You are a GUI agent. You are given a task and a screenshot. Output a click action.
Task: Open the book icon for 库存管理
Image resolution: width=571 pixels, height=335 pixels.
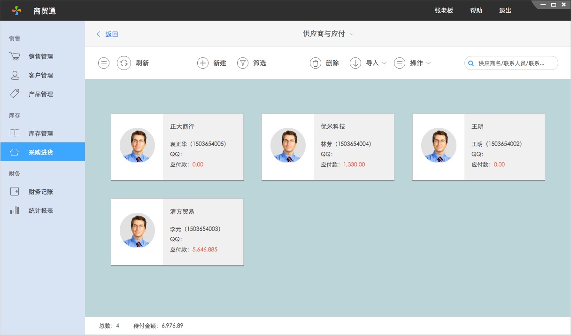[x=15, y=133]
